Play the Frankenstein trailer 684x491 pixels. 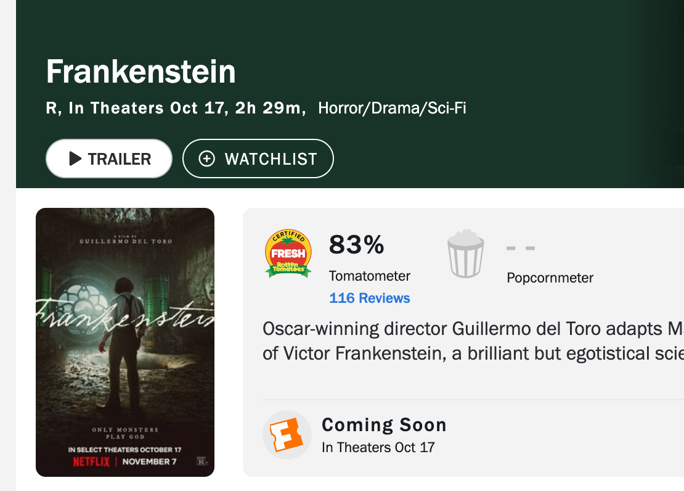point(109,159)
